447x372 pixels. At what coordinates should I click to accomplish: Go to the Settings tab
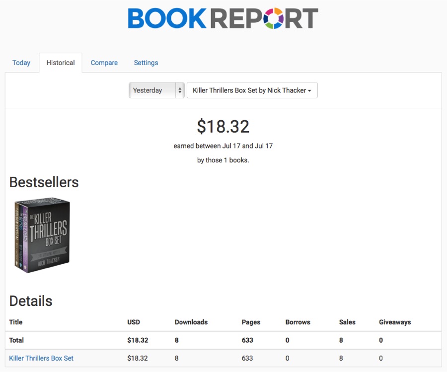(146, 63)
